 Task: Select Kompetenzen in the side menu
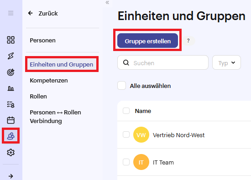pyautogui.click(x=49, y=80)
